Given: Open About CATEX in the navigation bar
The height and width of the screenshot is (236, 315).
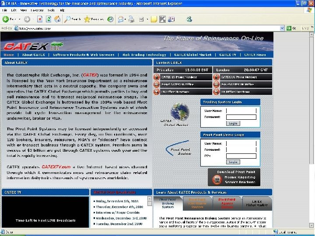Looking at the screenshot, I should [x=33, y=55].
